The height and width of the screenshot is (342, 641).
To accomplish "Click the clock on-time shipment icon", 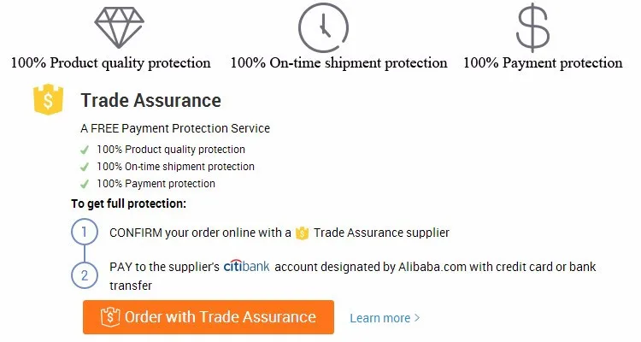I will click(x=325, y=27).
